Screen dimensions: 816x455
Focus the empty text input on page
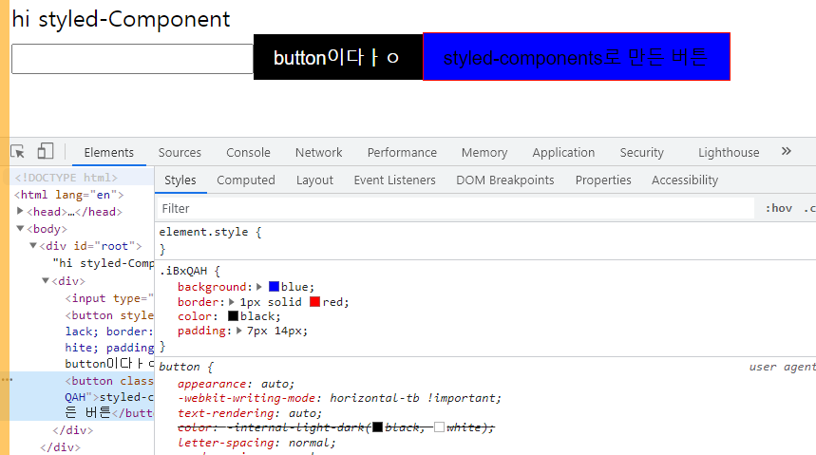coord(132,59)
